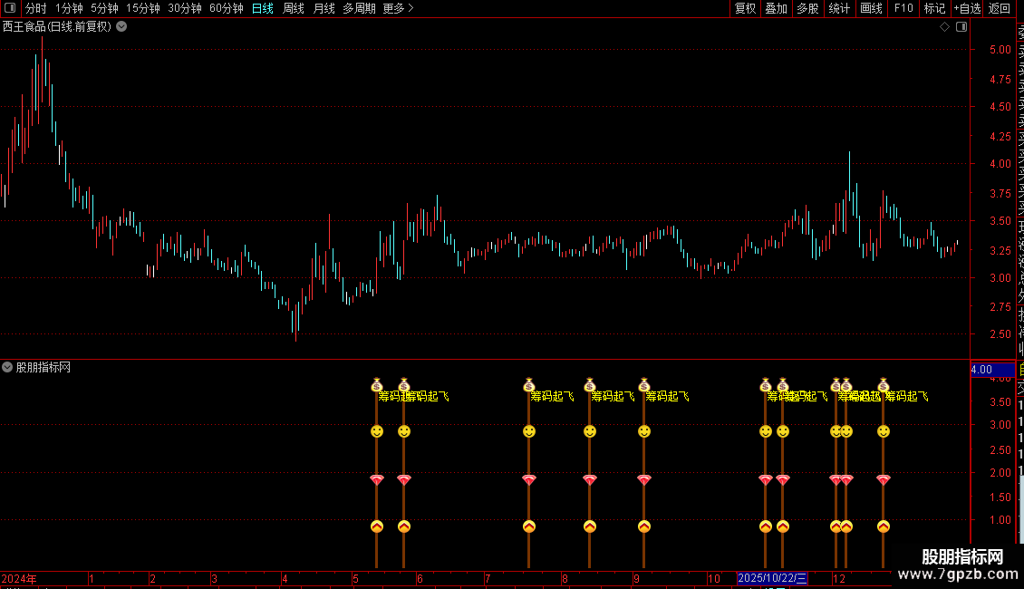Click the 叠加 overlay button
The height and width of the screenshot is (589, 1024).
coord(777,8)
